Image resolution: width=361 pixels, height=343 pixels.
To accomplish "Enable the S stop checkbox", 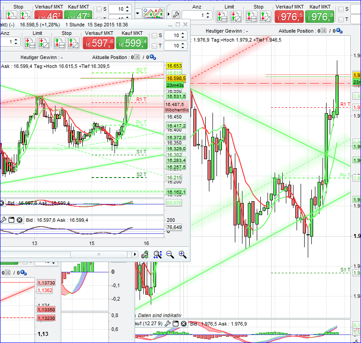I will pos(154,36).
